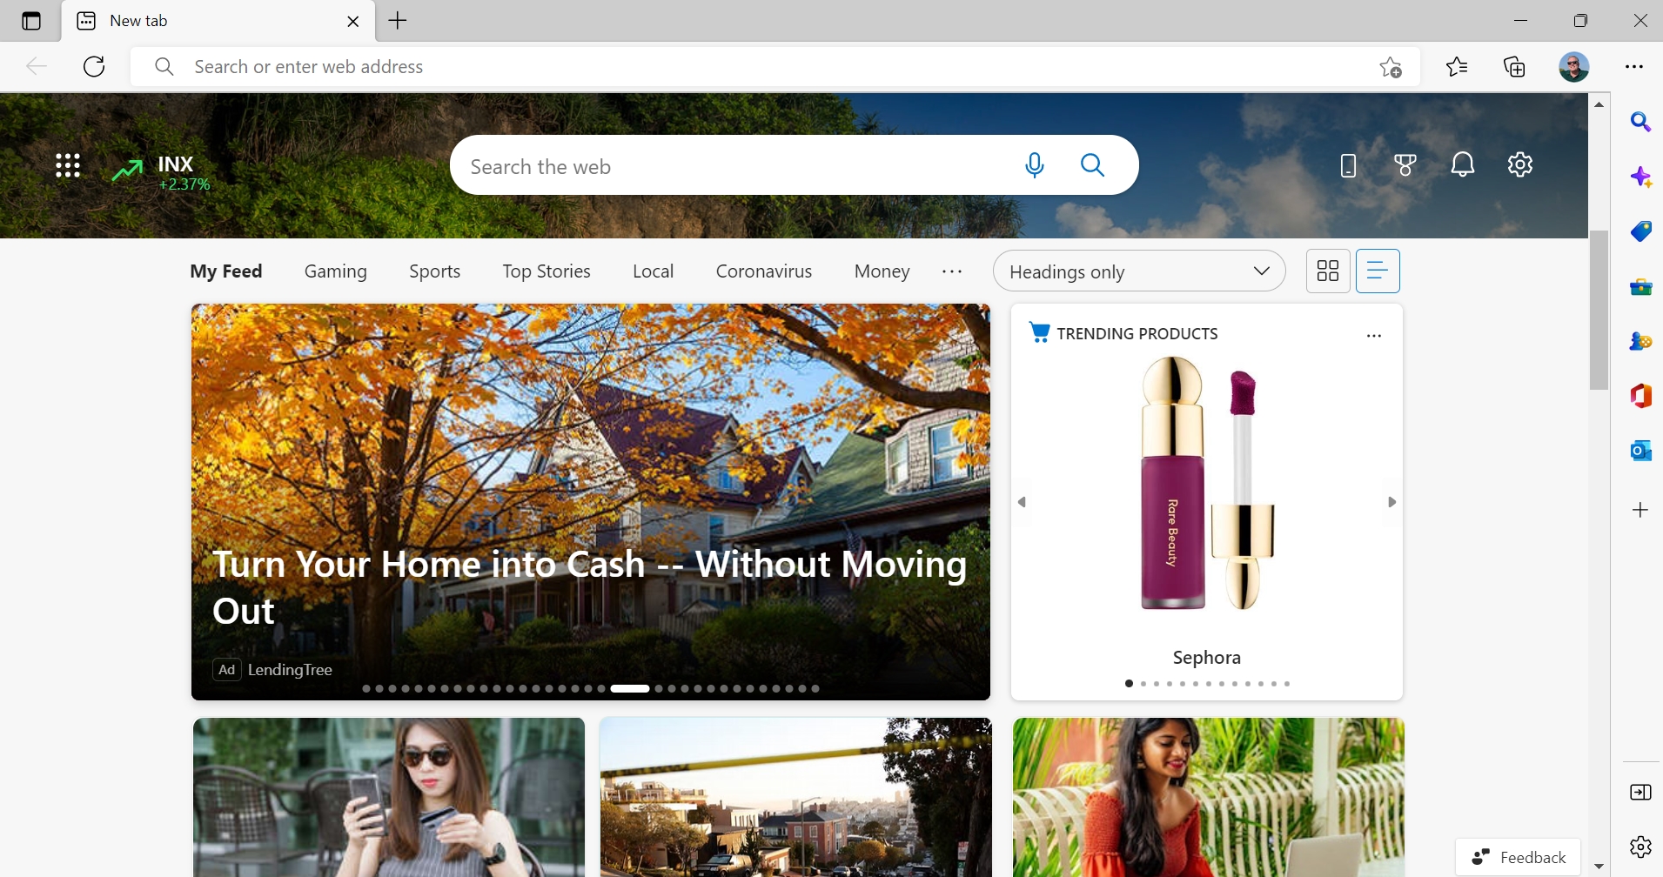Toggle vertical tabs button
This screenshot has height=877, width=1663.
31,21
